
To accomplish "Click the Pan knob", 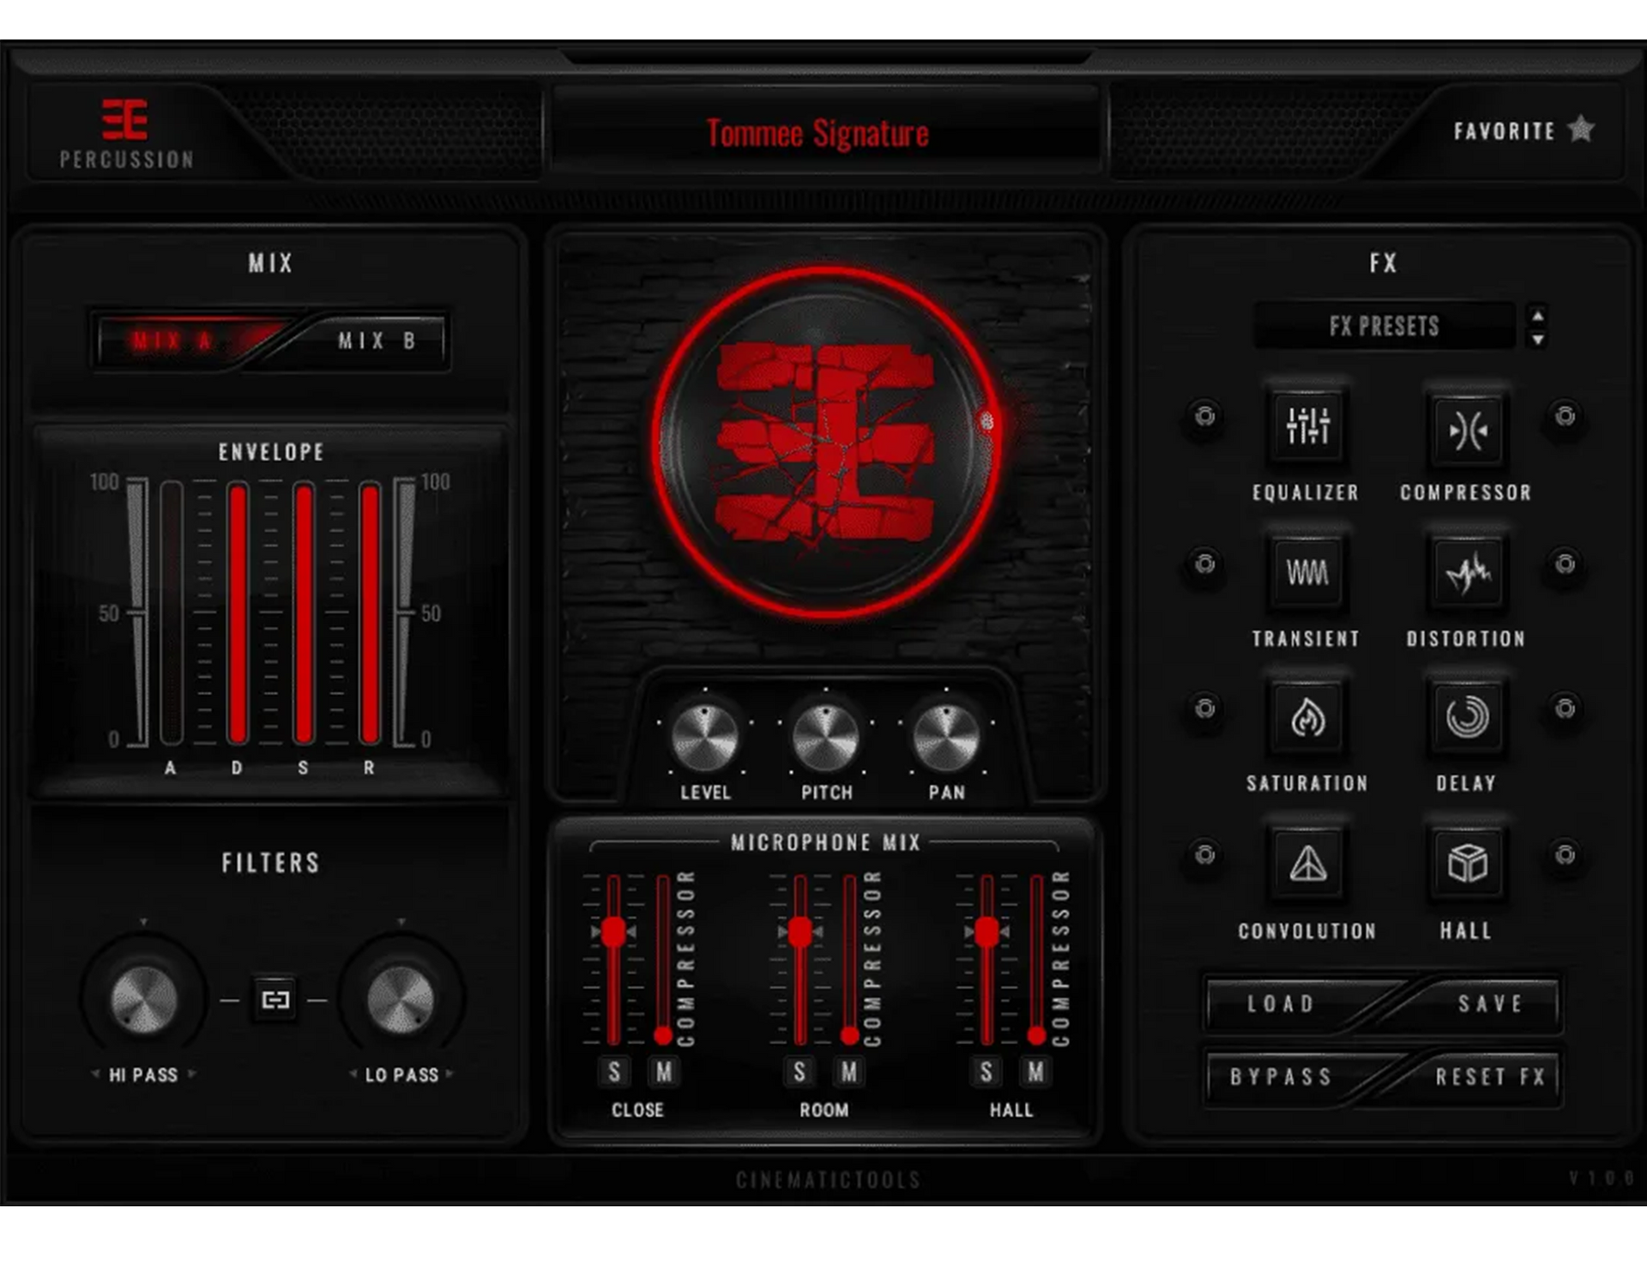I will pos(946,739).
